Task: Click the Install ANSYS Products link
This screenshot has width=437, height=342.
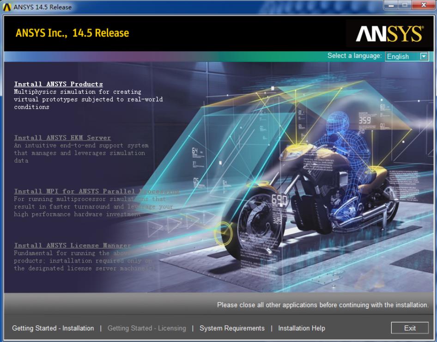Action: pos(58,84)
